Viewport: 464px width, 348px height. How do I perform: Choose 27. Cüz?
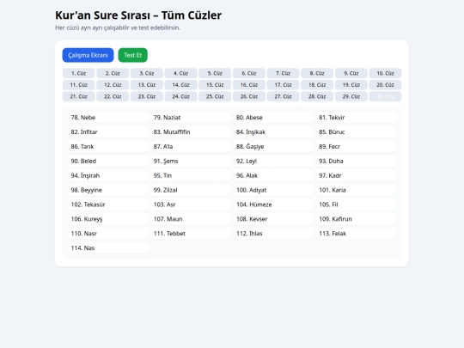284,96
